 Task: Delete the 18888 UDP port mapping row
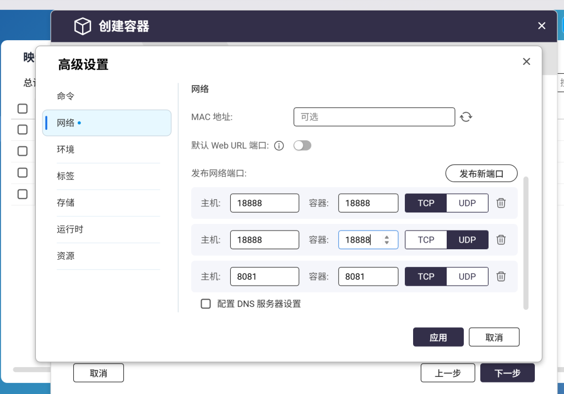click(501, 240)
